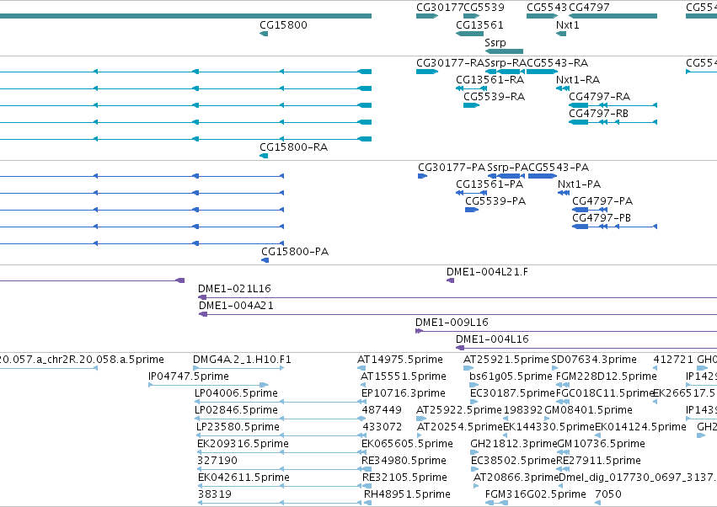The image size is (717, 507).
Task: Click the CG13561 gene label
Action: tap(479, 25)
